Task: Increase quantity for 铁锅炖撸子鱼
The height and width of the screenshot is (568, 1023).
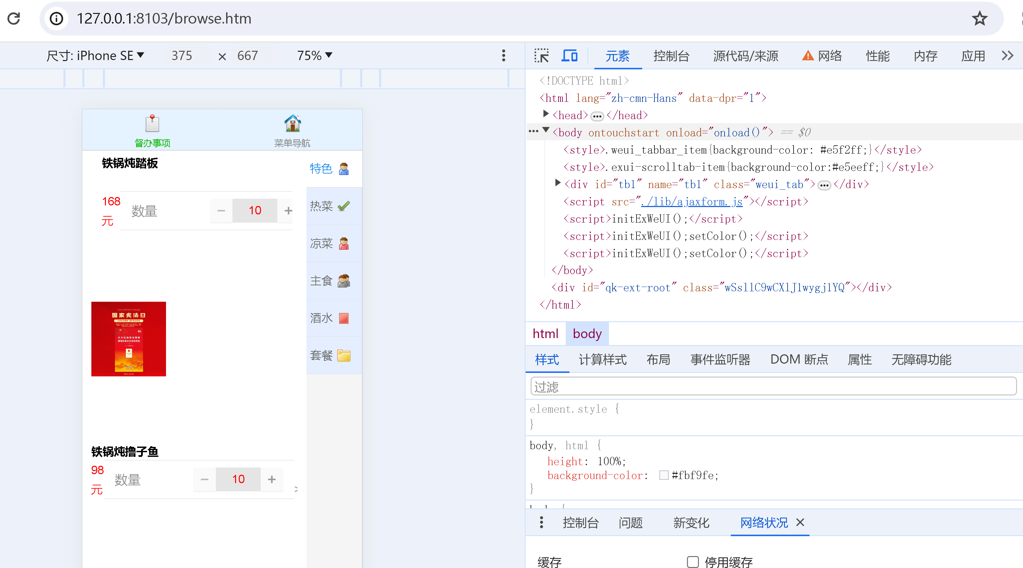Action: tap(272, 479)
